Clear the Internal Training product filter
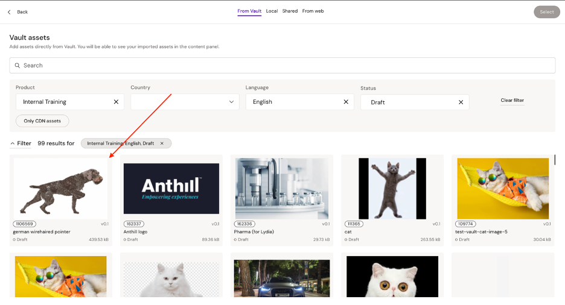 [x=116, y=102]
